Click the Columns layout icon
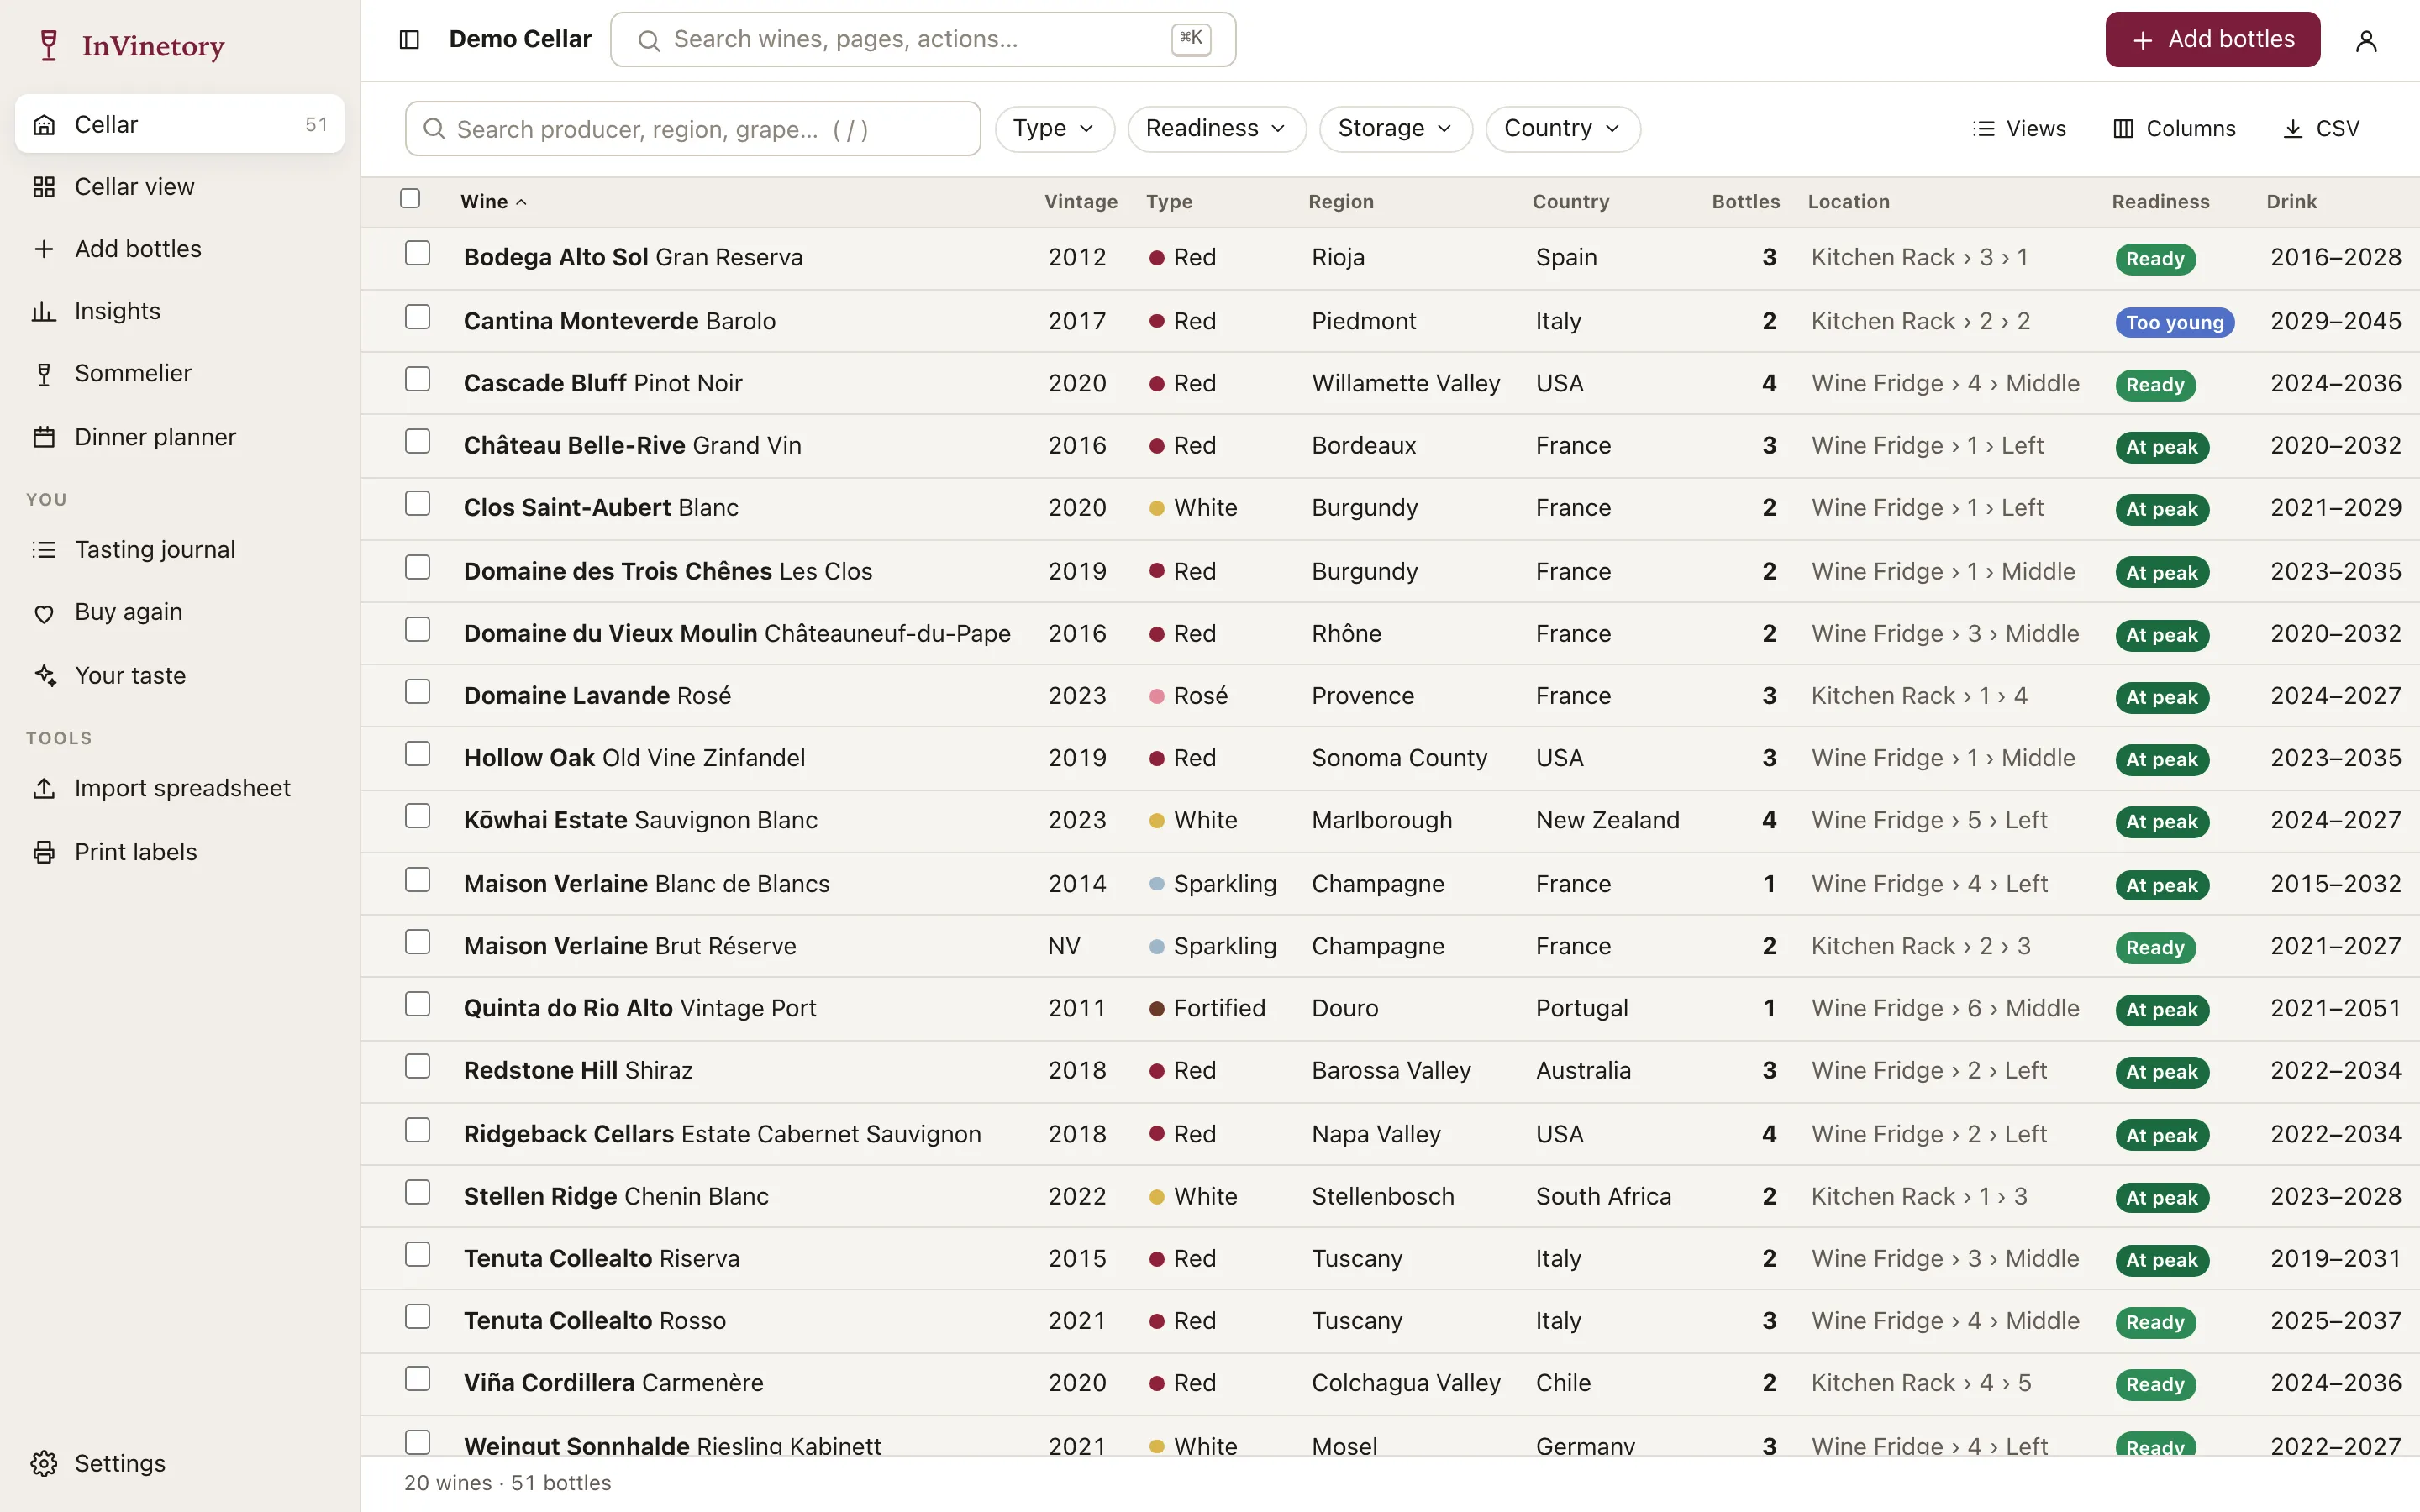The width and height of the screenshot is (2420, 1512). coord(2123,129)
